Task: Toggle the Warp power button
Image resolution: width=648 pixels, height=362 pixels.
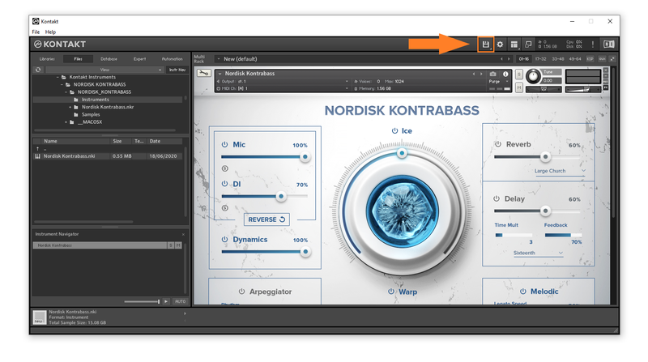Action: point(390,292)
